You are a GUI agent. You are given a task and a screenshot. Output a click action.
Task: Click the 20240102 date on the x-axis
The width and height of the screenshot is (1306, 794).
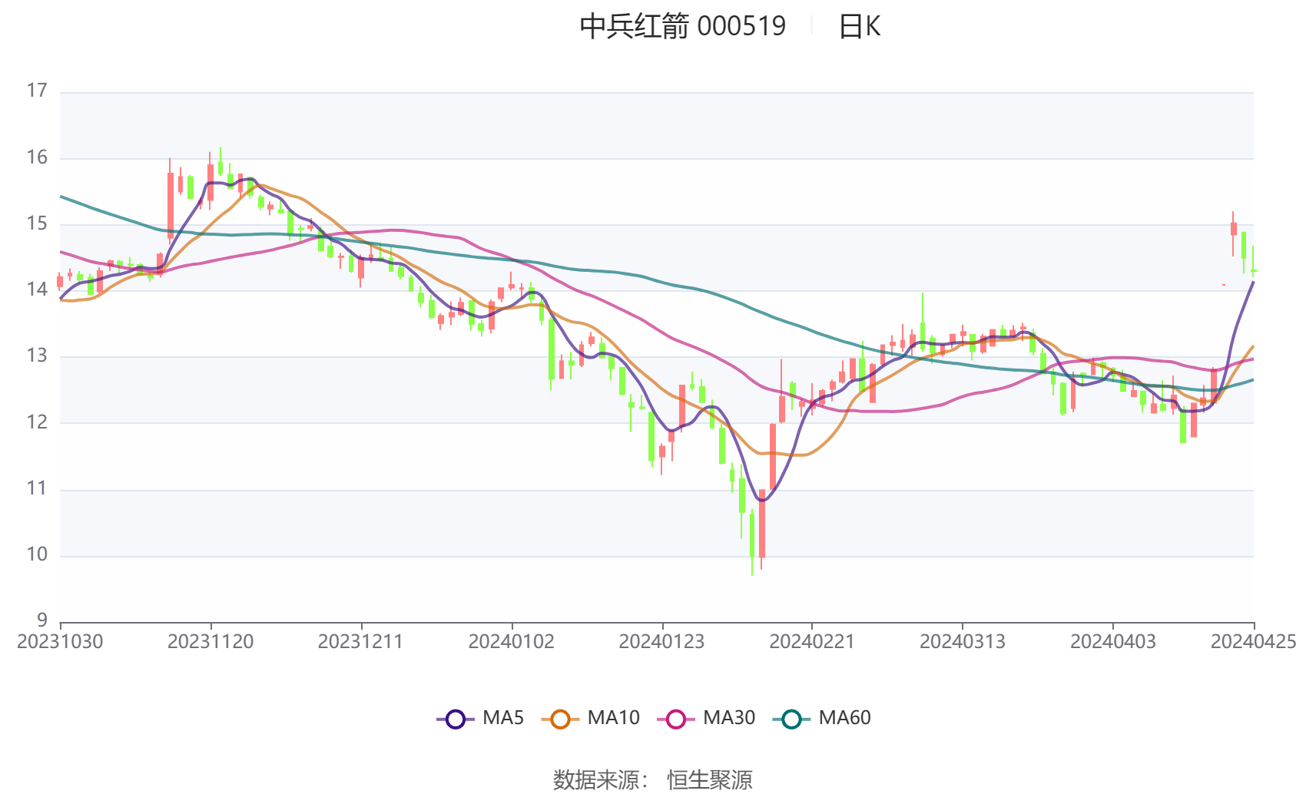(x=512, y=642)
